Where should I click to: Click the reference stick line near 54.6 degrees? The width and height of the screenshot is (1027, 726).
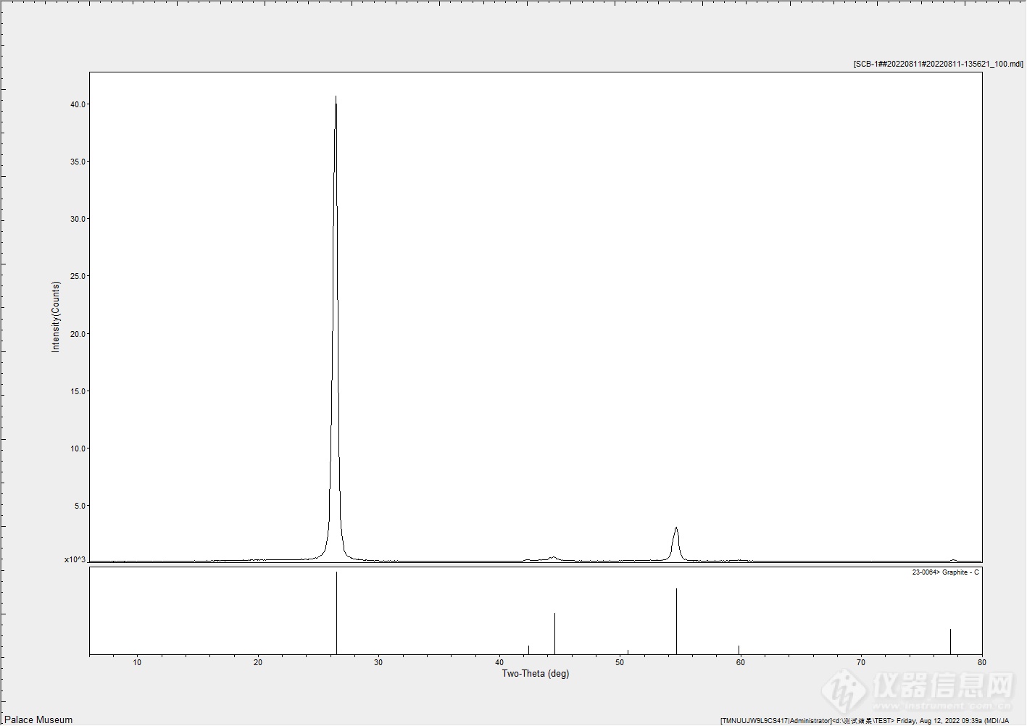point(676,621)
